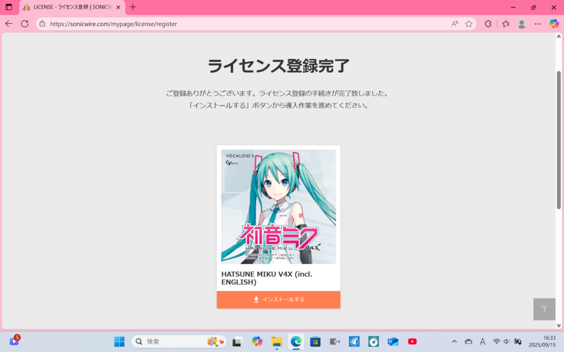Click the Hatsune Miku product cover image
The width and height of the screenshot is (564, 352).
coord(278,207)
